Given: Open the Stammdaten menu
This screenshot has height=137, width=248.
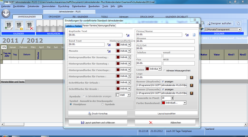Looking at the screenshot, I should [x=49, y=6].
